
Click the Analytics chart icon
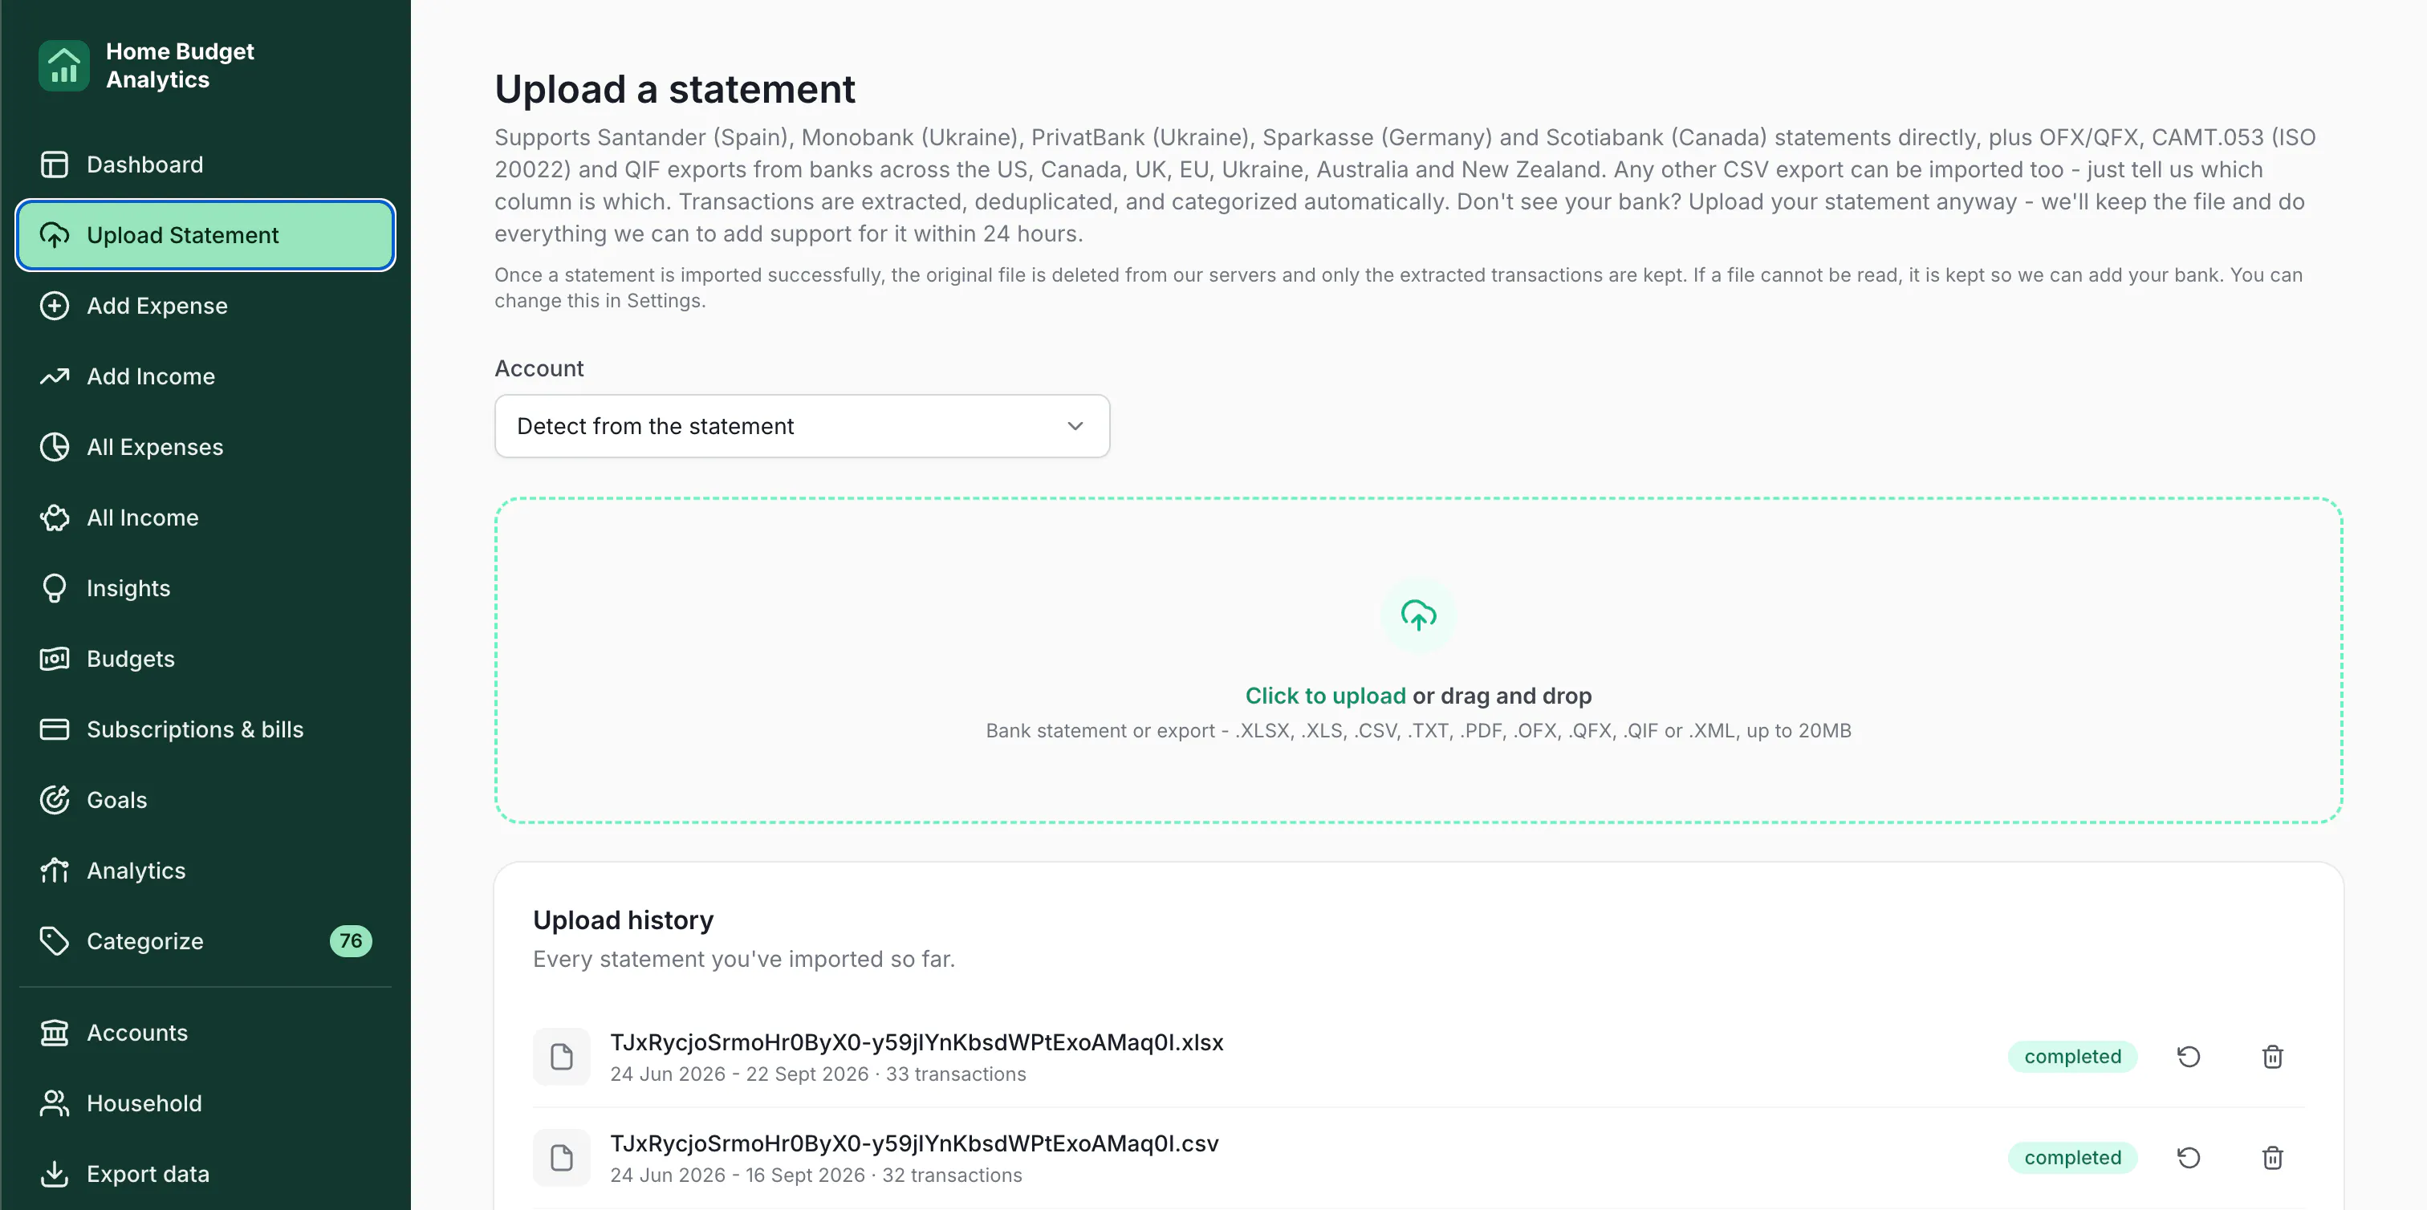tap(55, 870)
